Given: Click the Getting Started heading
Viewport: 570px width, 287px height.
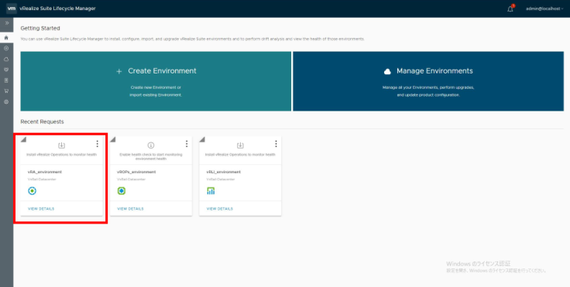Looking at the screenshot, I should pyautogui.click(x=40, y=29).
